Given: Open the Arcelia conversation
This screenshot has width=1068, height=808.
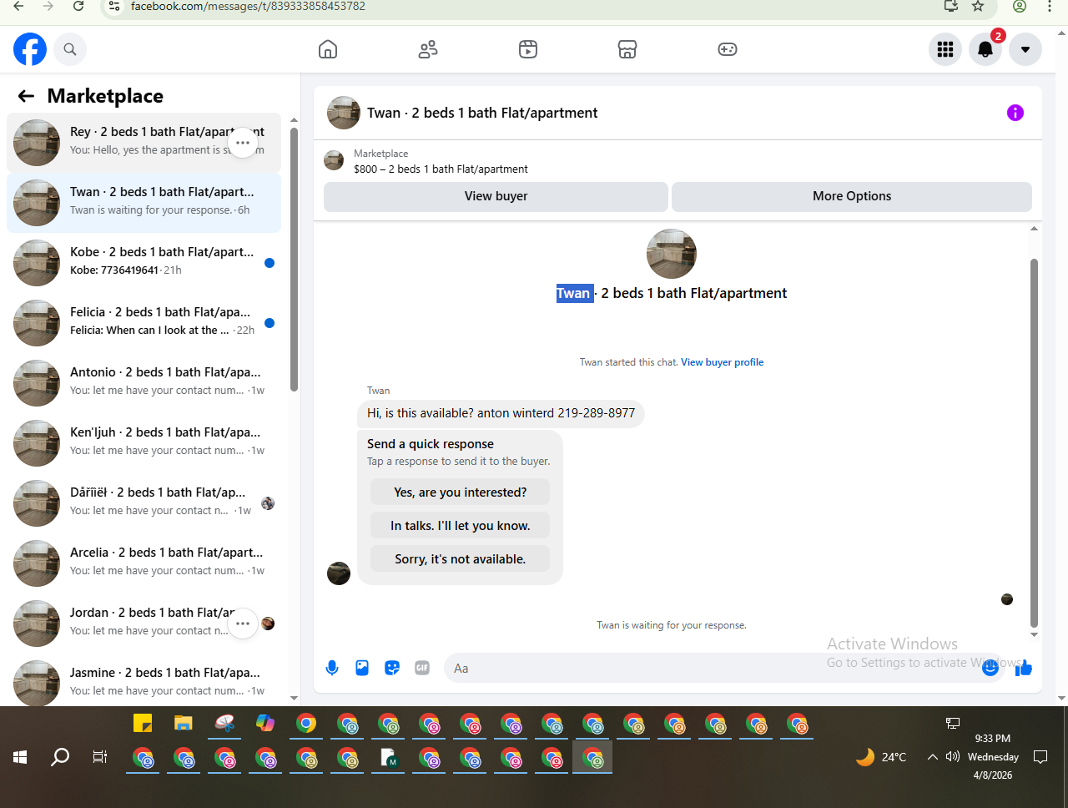Looking at the screenshot, I should click(x=144, y=563).
